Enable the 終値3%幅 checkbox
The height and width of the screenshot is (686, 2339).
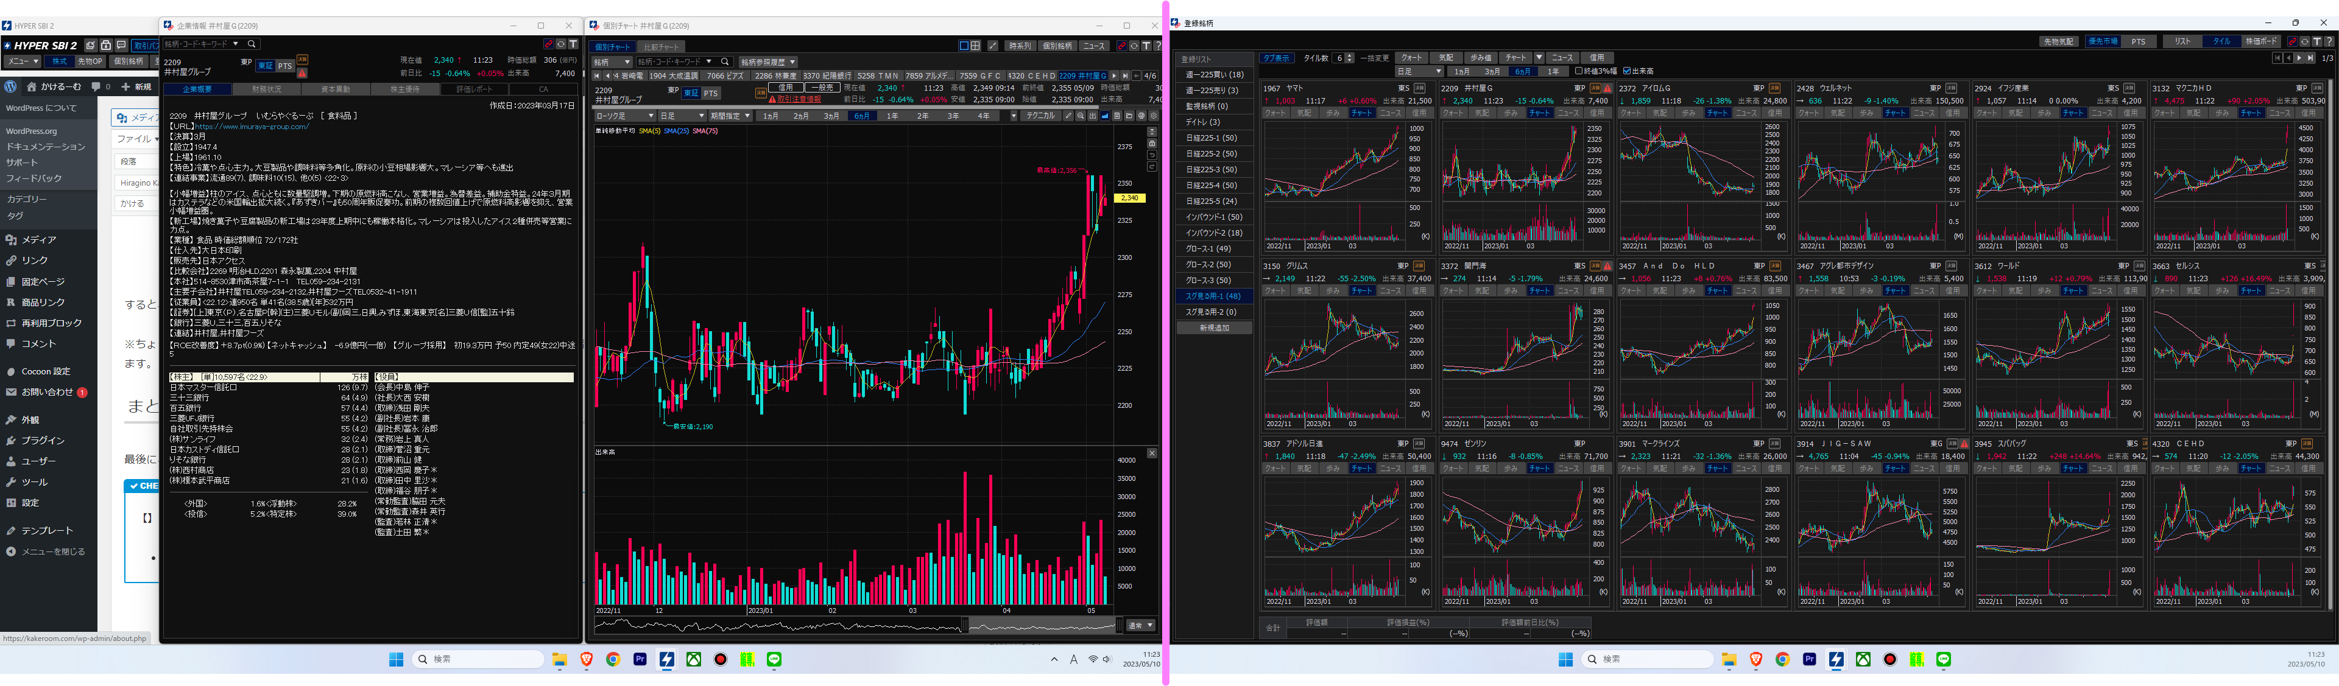click(1579, 71)
